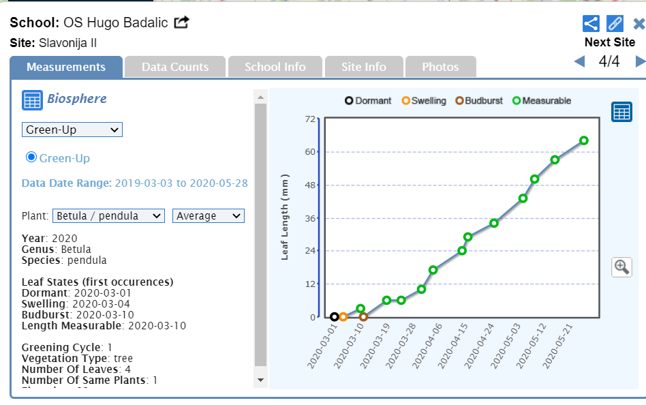Open the Betula / pendula plant dropdown
Viewport: 646px width, 405px height.
(108, 215)
